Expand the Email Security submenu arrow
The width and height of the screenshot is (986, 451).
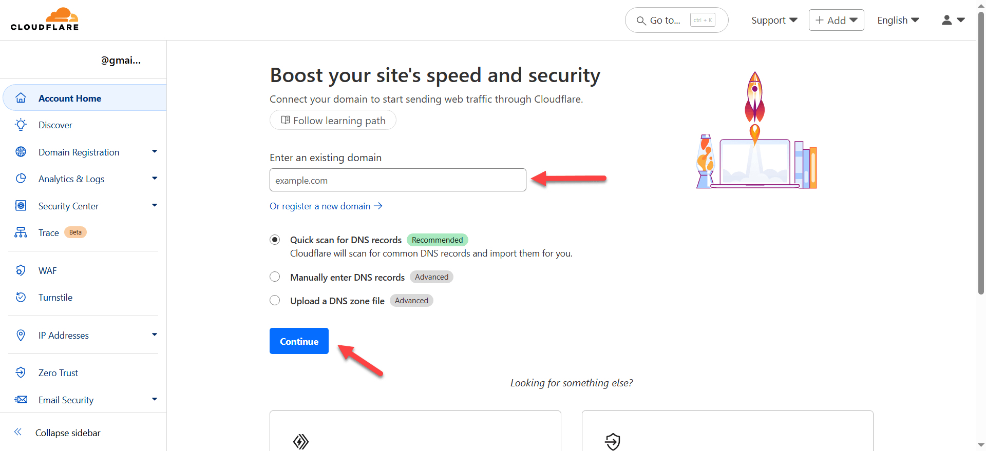[x=155, y=399]
